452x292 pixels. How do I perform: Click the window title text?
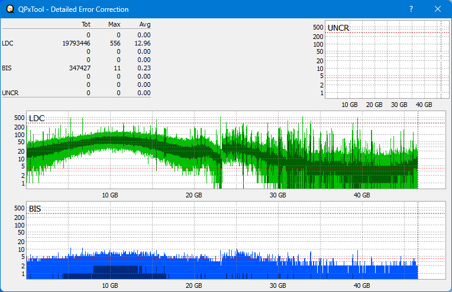pos(73,9)
